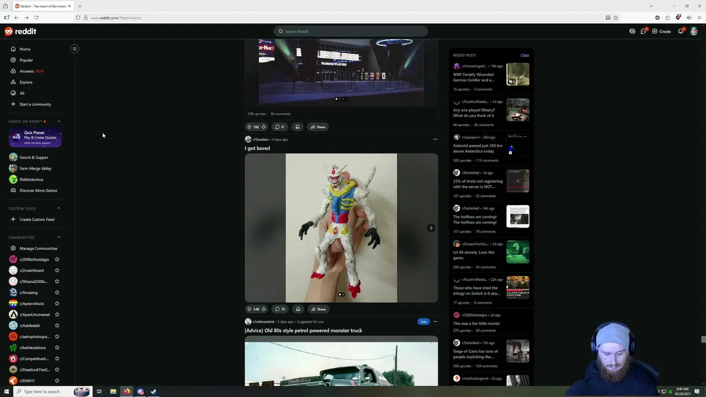Viewport: 706px width, 397px height.
Task: Open the notifications bell
Action: click(681, 31)
